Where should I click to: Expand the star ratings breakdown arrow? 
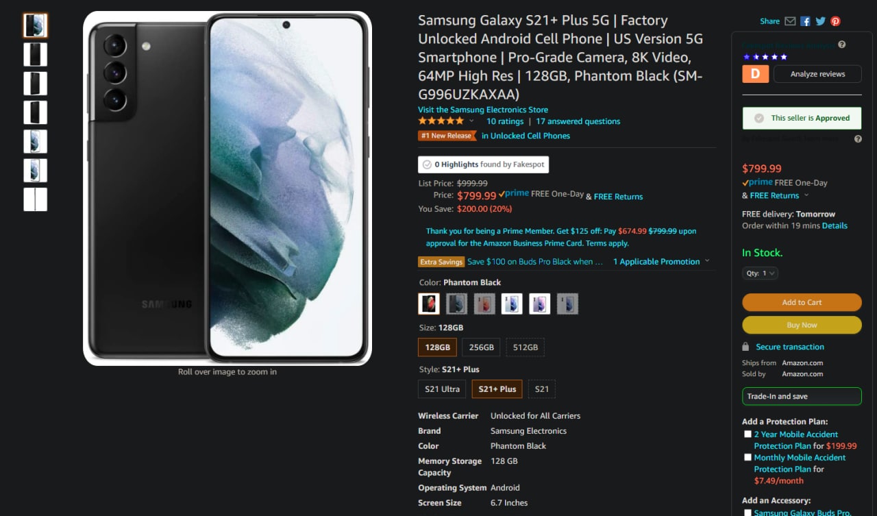(471, 121)
